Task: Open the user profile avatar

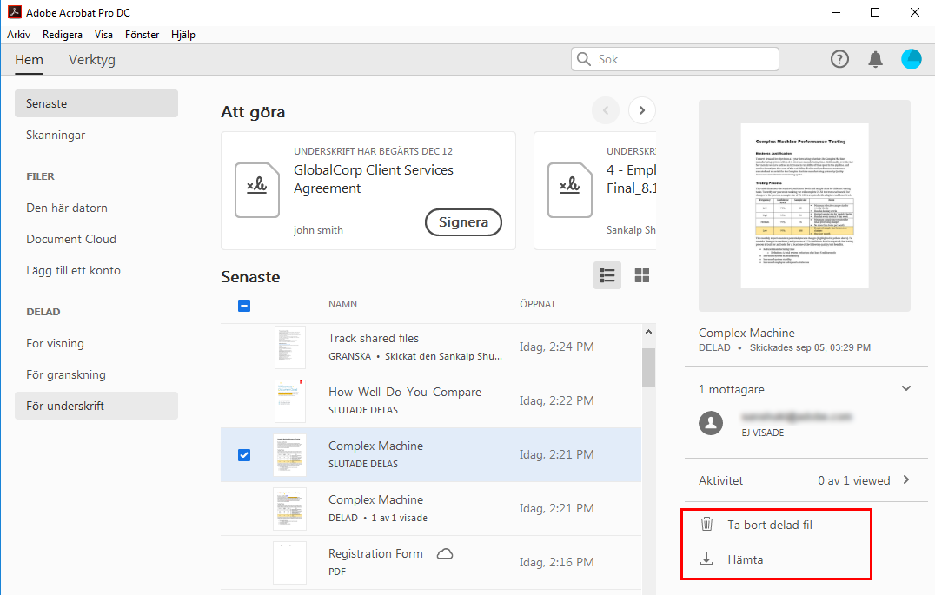Action: (912, 59)
